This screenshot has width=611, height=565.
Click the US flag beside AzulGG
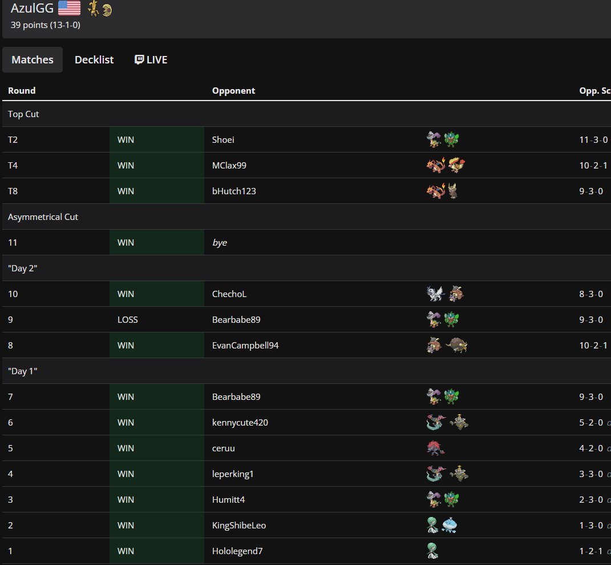coord(70,8)
